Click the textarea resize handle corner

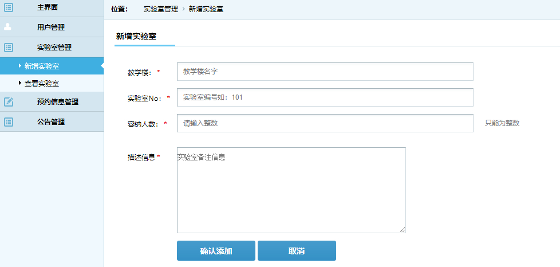403,230
